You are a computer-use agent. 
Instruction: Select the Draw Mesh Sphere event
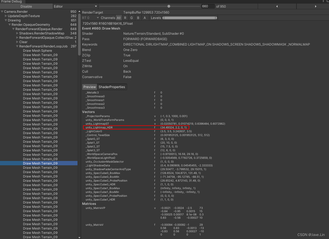coord(37,51)
